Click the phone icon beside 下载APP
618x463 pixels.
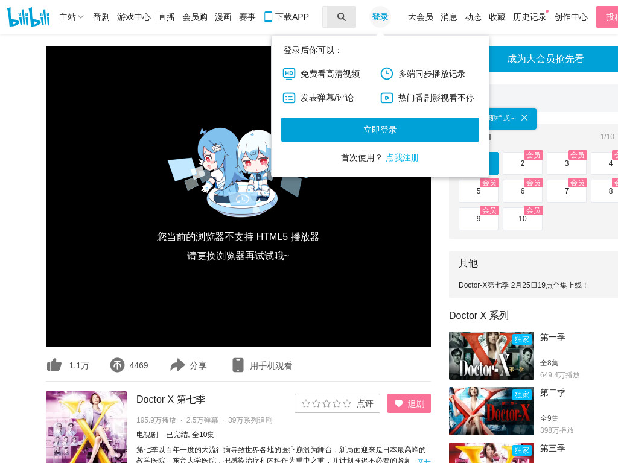point(268,17)
